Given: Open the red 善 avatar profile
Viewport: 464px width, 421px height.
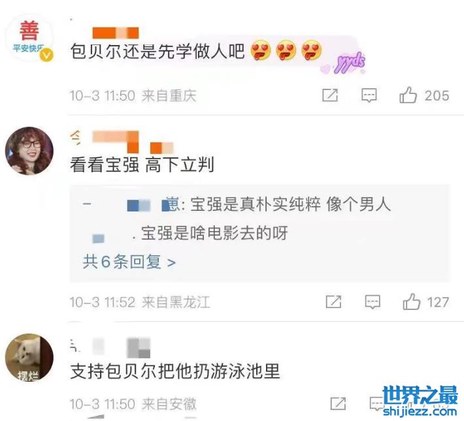Looking at the screenshot, I should click(x=29, y=38).
